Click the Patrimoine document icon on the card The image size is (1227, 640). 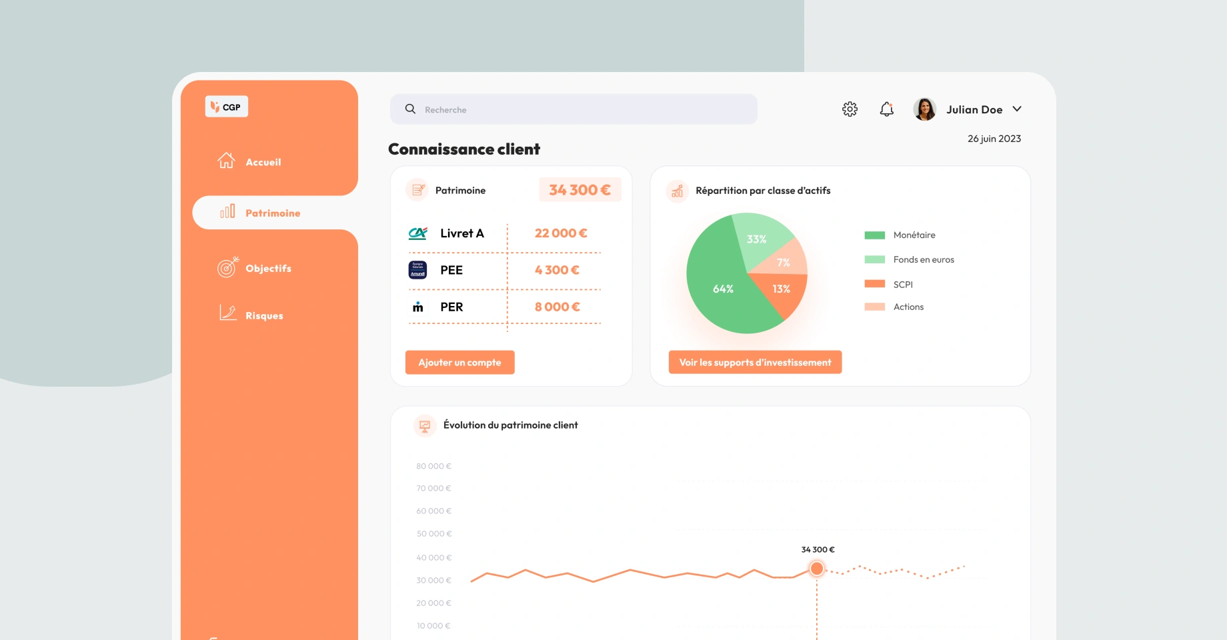[417, 189]
